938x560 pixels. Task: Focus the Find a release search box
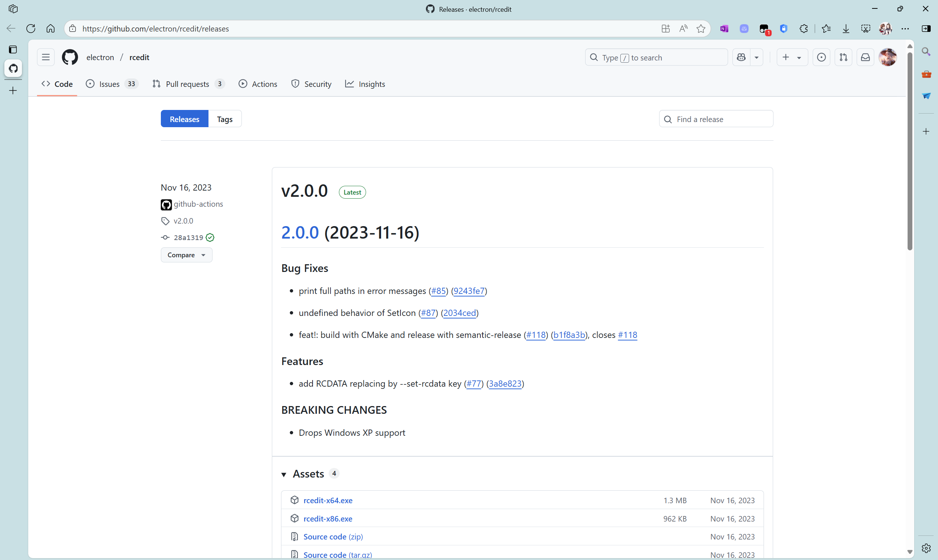tap(716, 119)
